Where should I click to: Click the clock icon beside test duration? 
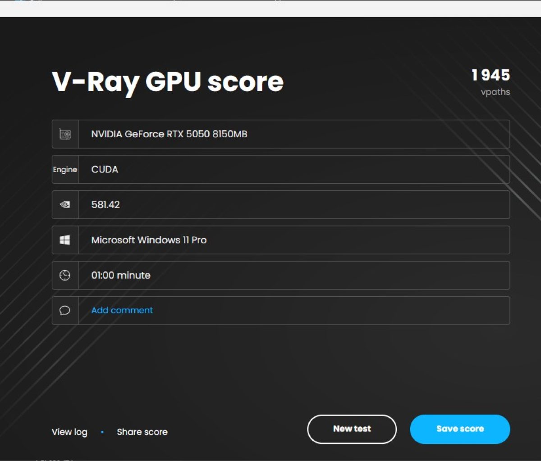pos(65,275)
